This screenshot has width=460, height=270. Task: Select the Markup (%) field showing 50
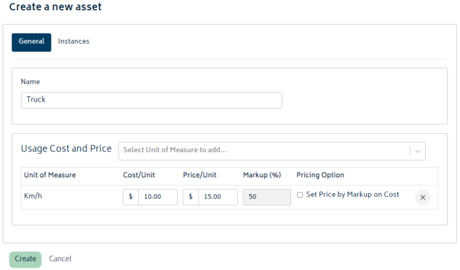[x=266, y=197]
